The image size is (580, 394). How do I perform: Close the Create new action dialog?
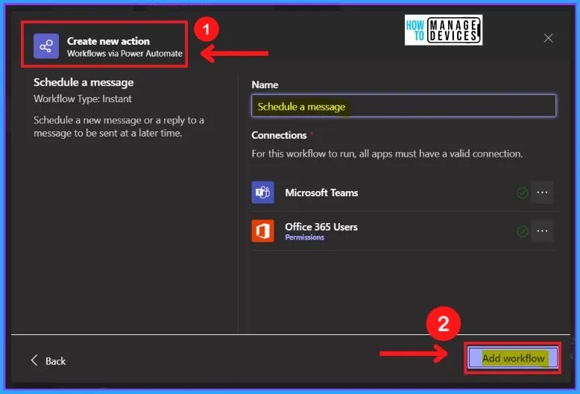pyautogui.click(x=548, y=38)
